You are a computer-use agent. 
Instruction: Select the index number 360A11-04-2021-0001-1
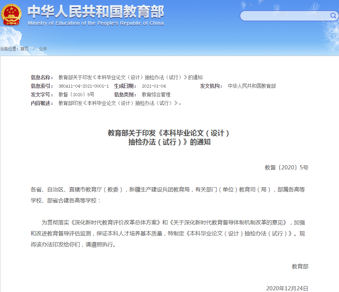[x=84, y=86]
